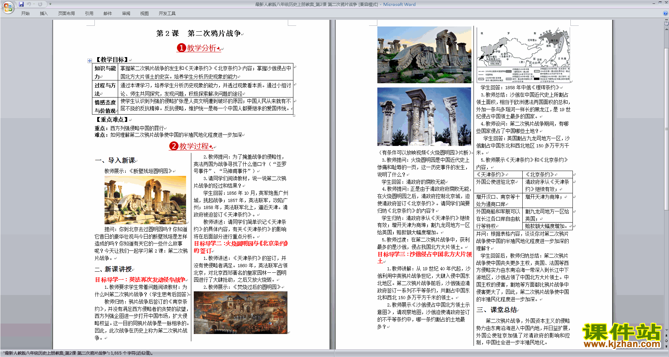Click the 教学分析 red heading
This screenshot has height=357, width=669.
(x=202, y=48)
